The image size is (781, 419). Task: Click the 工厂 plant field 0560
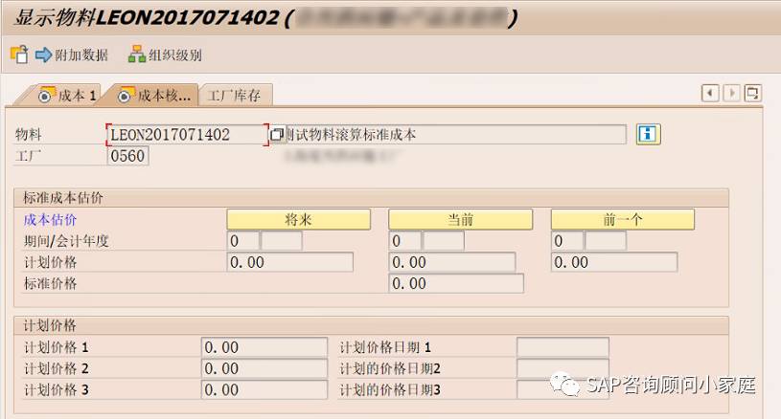pyautogui.click(x=128, y=156)
